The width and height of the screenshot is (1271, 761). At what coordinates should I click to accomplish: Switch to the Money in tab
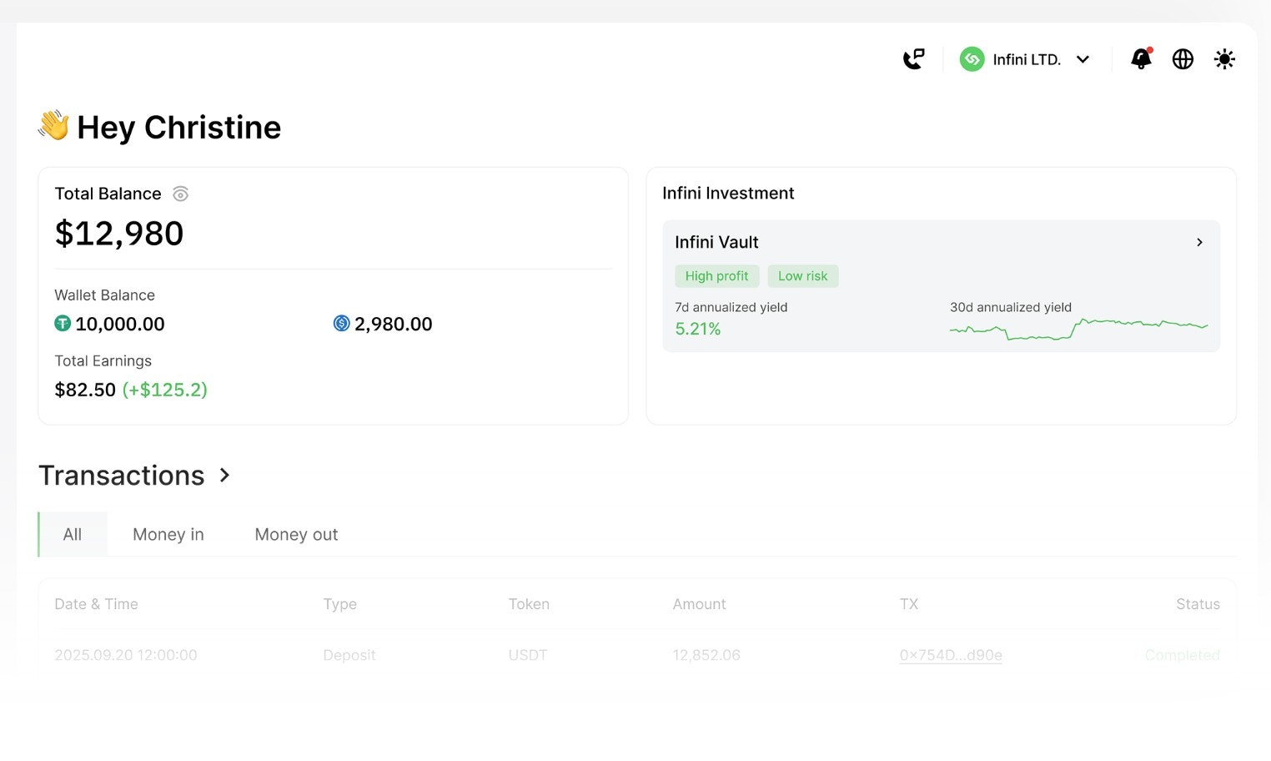tap(168, 534)
